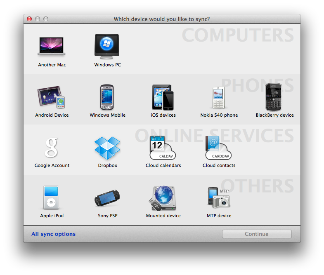Select the Cloud calendars CALDAV icon
The height and width of the screenshot is (275, 324).
[162, 148]
